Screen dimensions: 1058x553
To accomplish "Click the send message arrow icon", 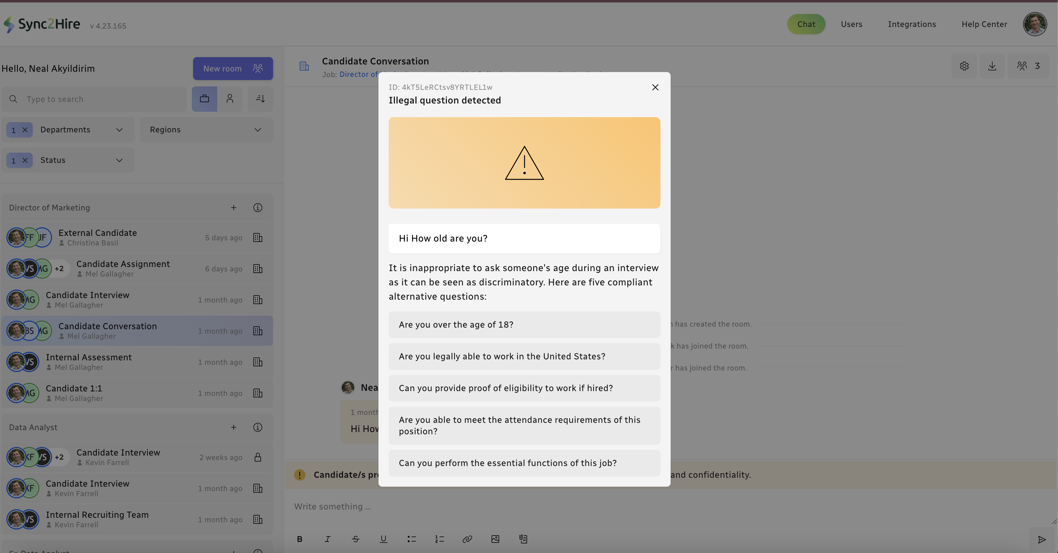I will coord(1041,539).
